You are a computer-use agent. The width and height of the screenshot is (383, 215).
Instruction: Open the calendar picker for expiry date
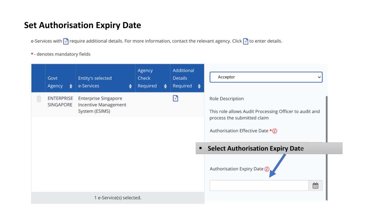pos(315,185)
